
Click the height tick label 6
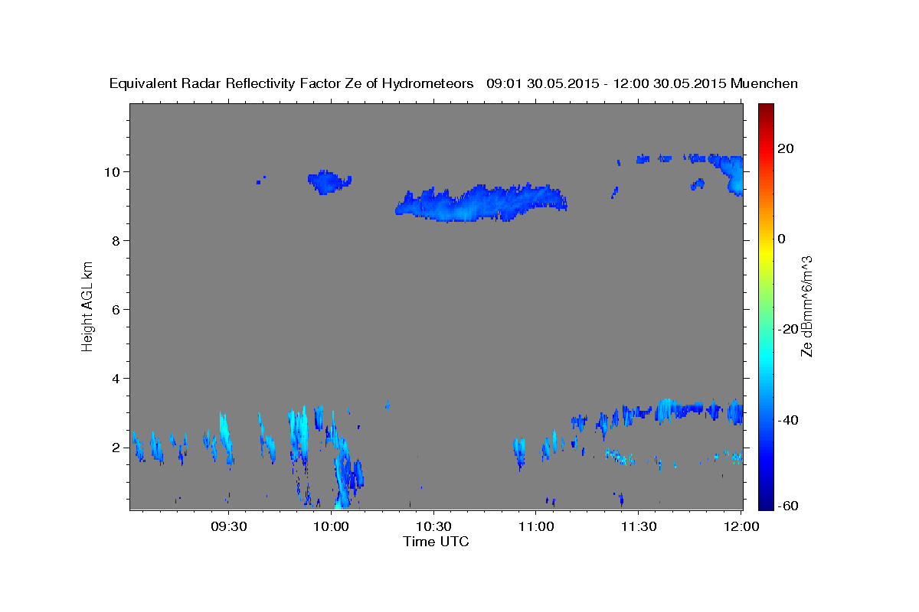[116, 310]
